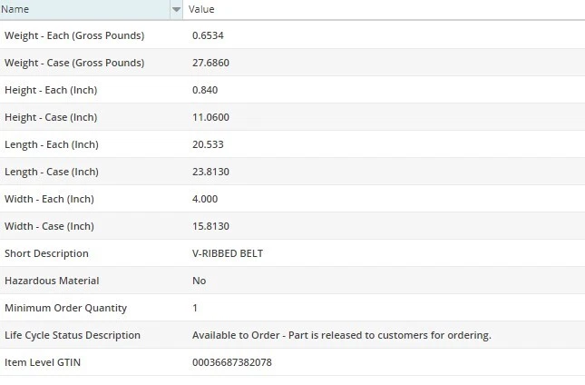Viewport: 585px width, 385px height.
Task: Click the Height - Case value 11.0600
Action: 210,117
